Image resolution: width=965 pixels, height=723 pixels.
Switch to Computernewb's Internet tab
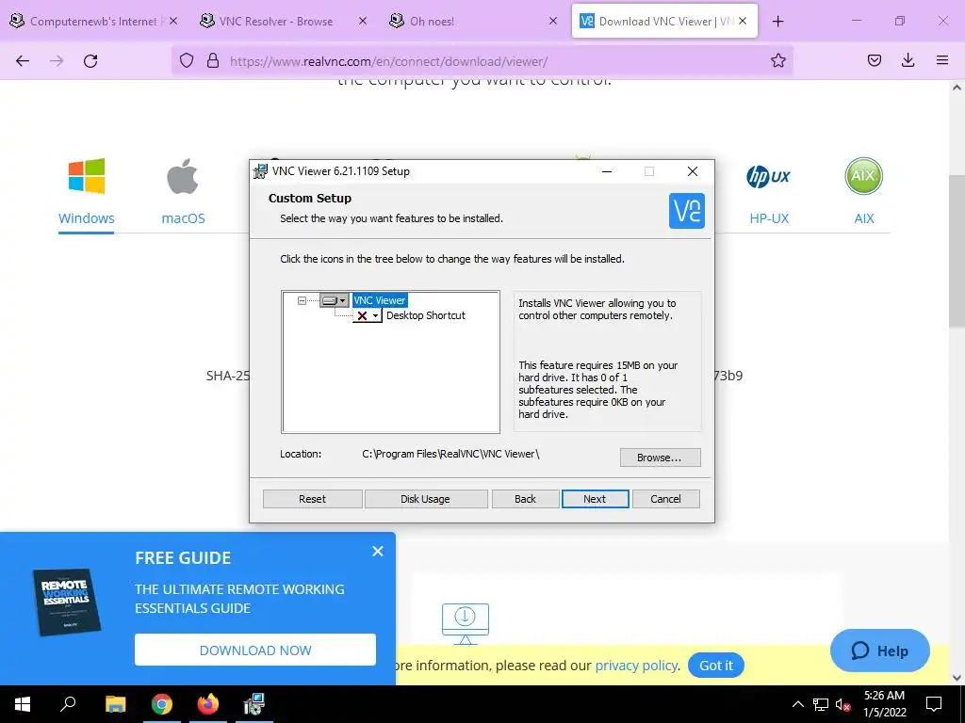click(92, 21)
